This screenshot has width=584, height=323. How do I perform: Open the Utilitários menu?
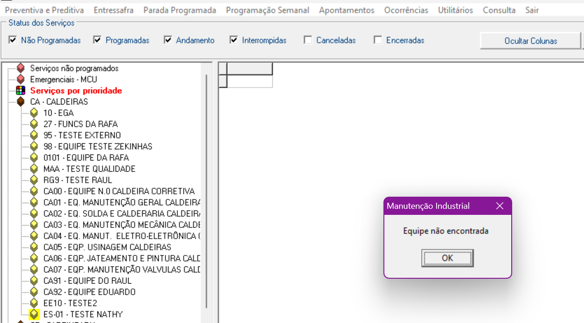tap(455, 10)
